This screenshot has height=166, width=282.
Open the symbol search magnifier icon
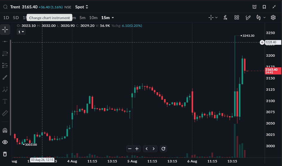coord(5,7)
